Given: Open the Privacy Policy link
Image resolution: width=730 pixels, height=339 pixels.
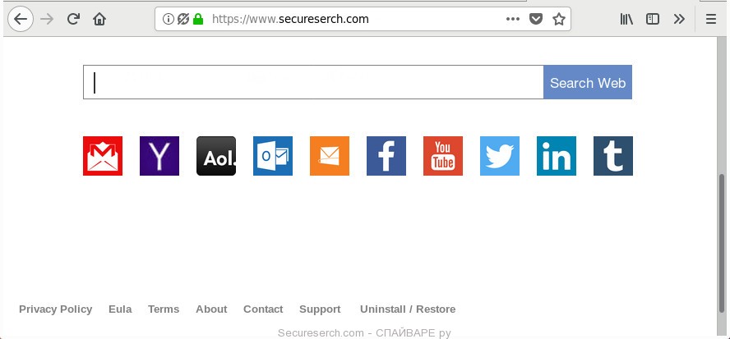Looking at the screenshot, I should (56, 309).
